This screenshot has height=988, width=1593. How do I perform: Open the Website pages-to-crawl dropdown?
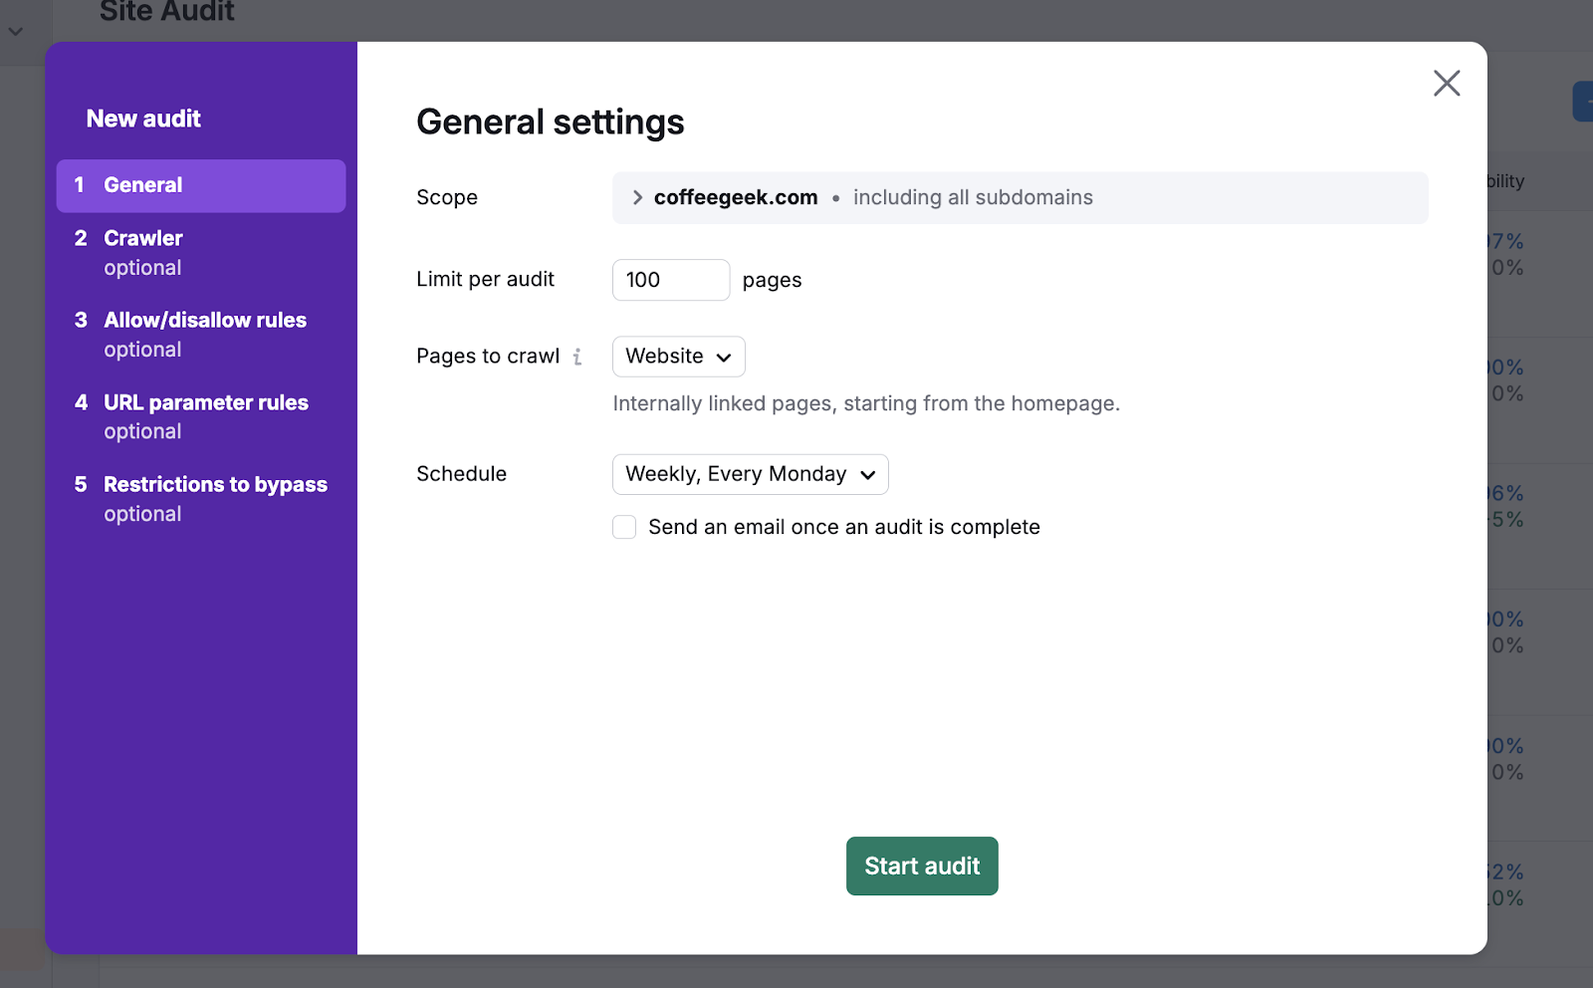tap(678, 357)
